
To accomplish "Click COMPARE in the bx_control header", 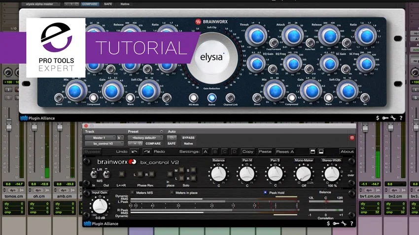I will [x=153, y=144].
